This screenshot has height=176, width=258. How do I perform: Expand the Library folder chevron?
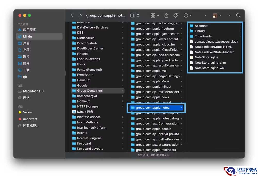coord(240,31)
